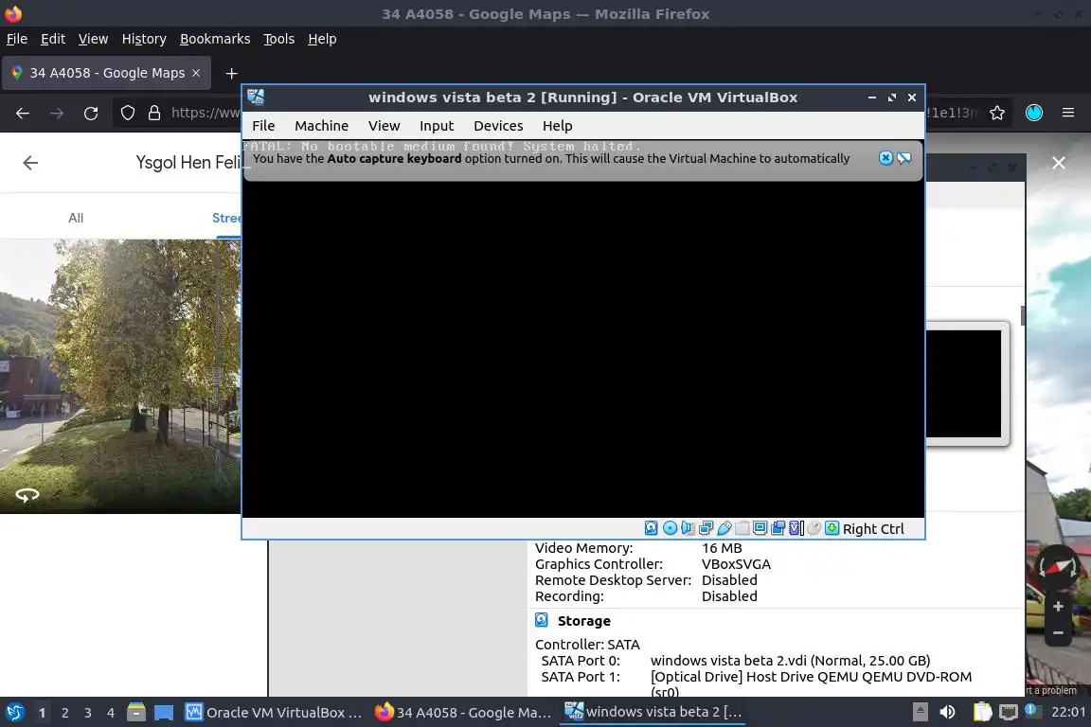Click the hard disk activity indicator icon
Viewport: 1091px width, 727px height.
[x=651, y=528]
